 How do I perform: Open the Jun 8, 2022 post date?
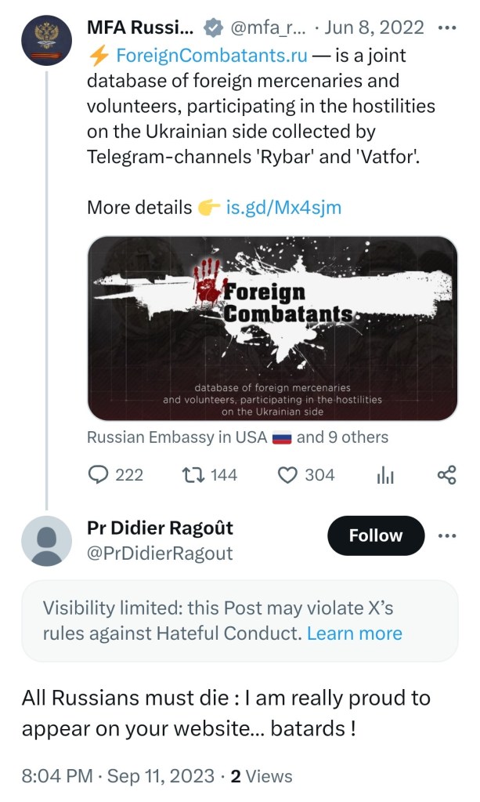(x=375, y=29)
